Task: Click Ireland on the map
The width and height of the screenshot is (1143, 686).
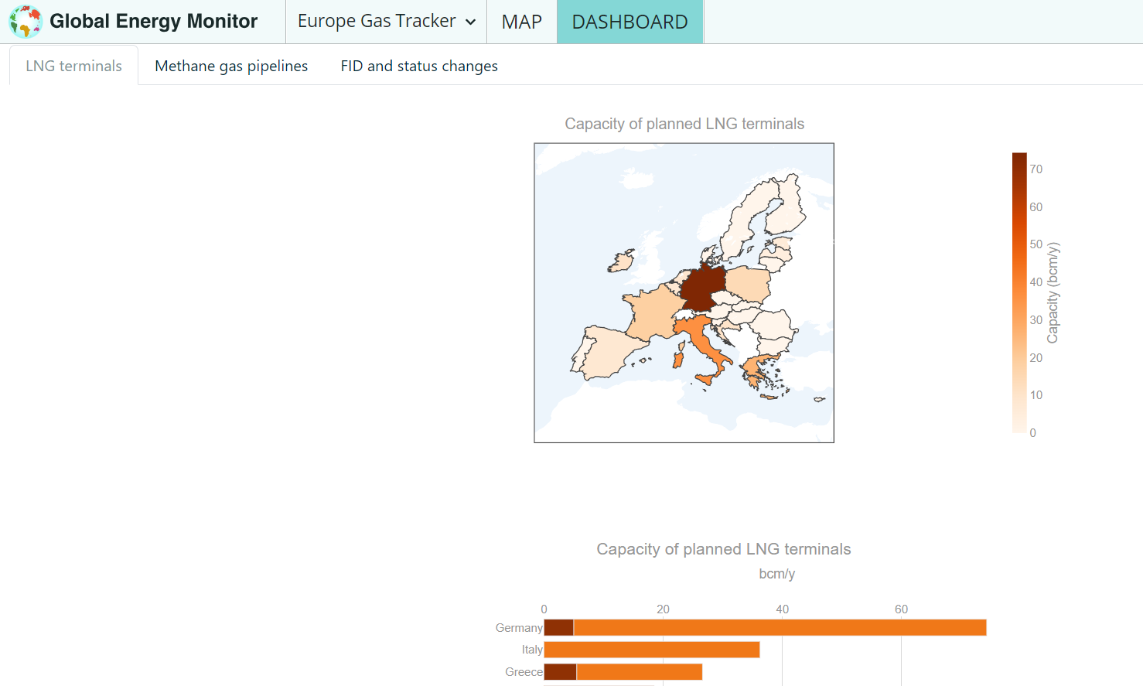Action: [620, 261]
